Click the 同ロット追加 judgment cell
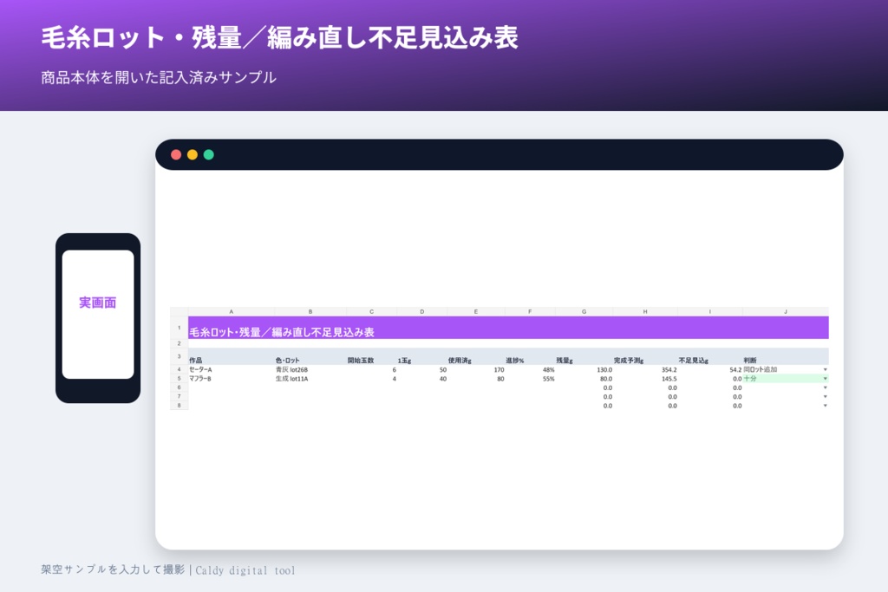 point(786,369)
